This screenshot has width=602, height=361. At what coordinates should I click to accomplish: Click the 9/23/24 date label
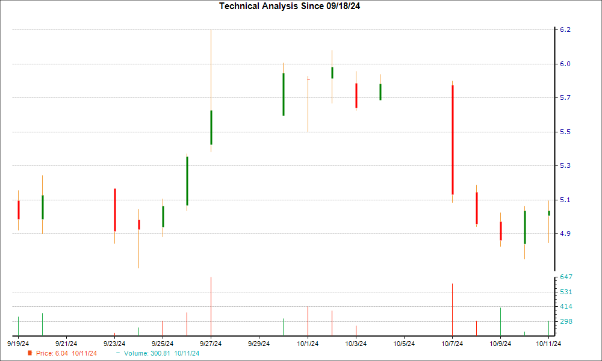point(114,344)
